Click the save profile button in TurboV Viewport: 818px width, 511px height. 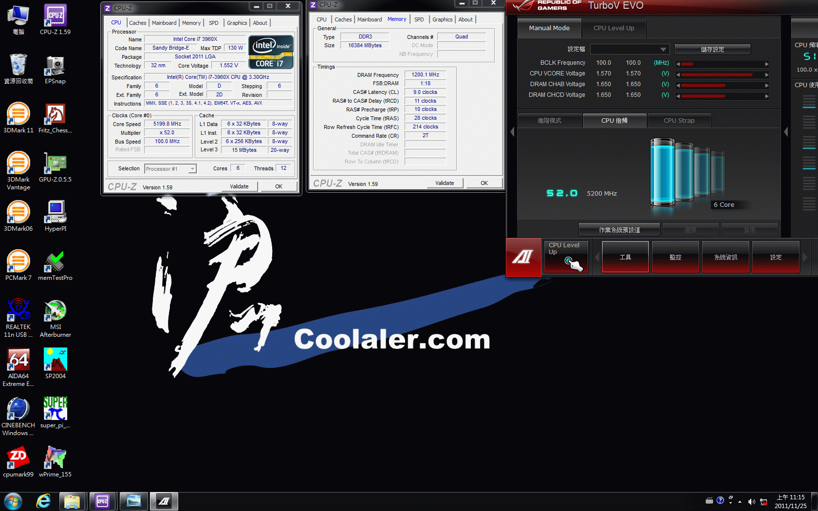[x=712, y=49]
